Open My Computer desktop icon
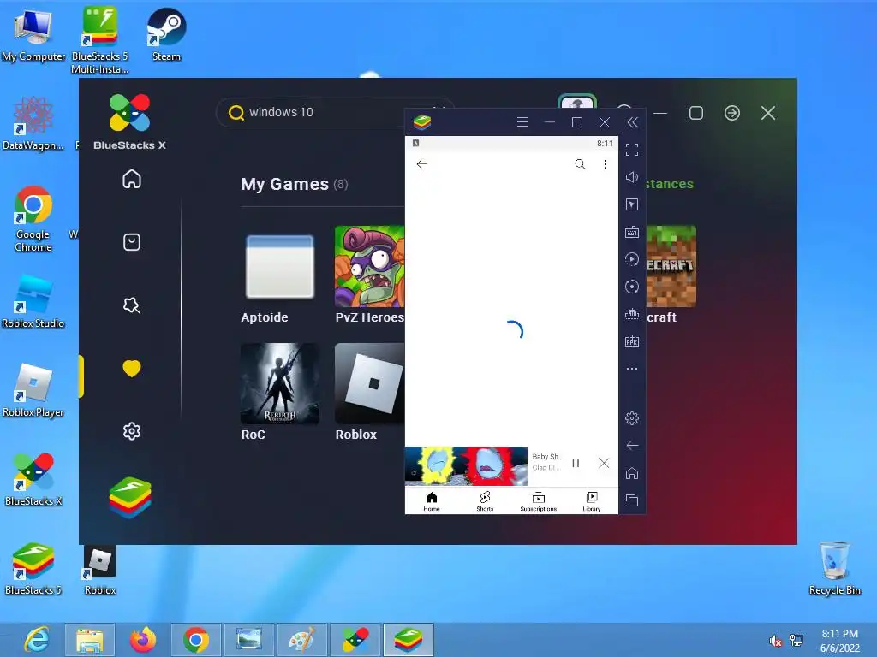 pyautogui.click(x=33, y=34)
